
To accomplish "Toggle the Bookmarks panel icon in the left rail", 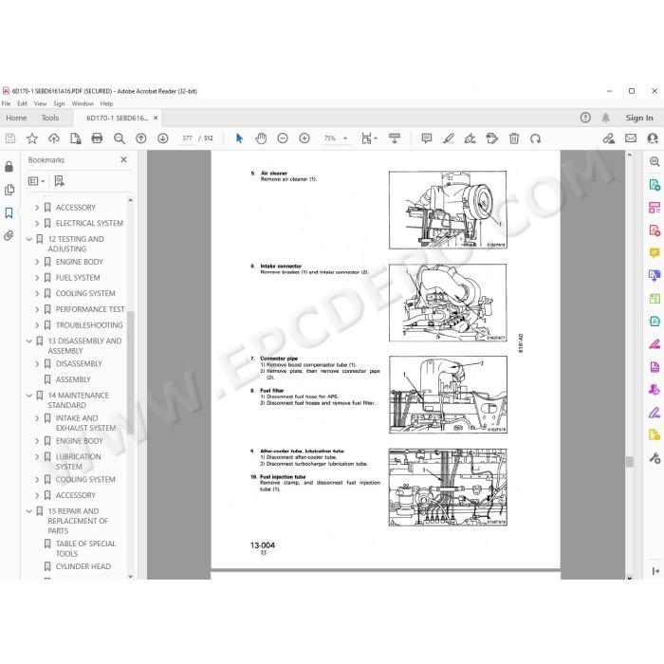I will pos(9,212).
